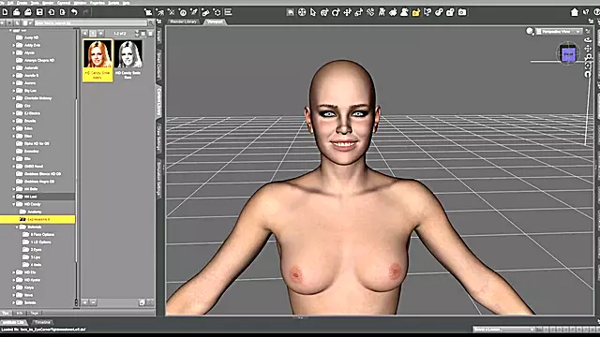Screen dimensions: 600x337
Task: Click the content search input field
Action: [90, 22]
